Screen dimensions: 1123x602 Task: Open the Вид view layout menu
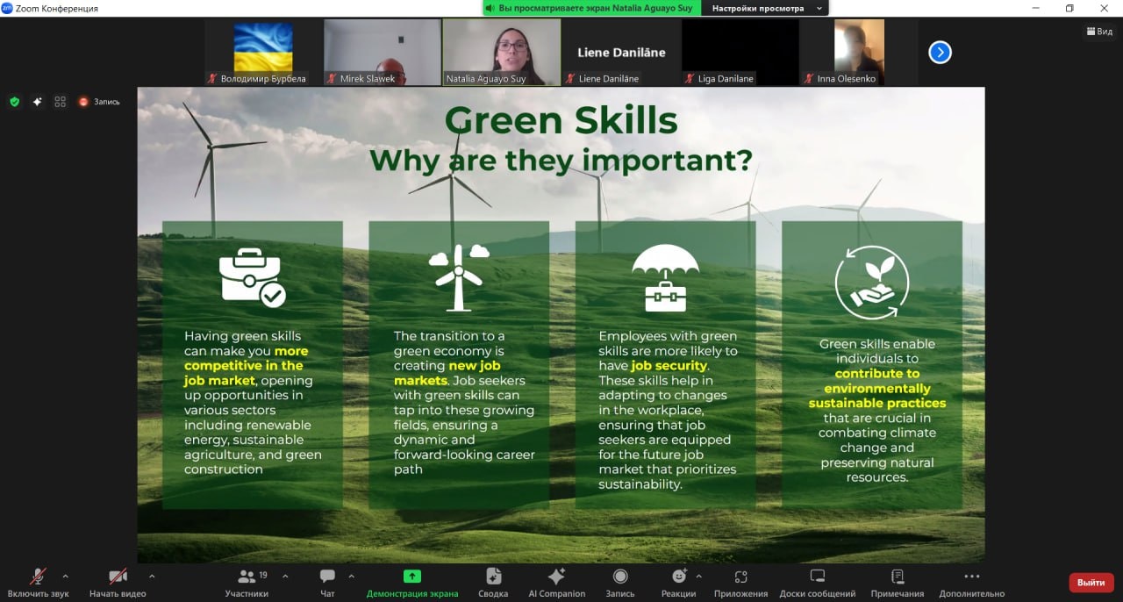pyautogui.click(x=1098, y=31)
